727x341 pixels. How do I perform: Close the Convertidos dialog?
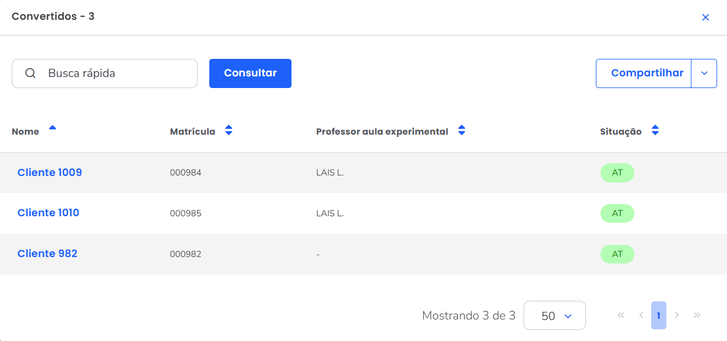point(705,17)
